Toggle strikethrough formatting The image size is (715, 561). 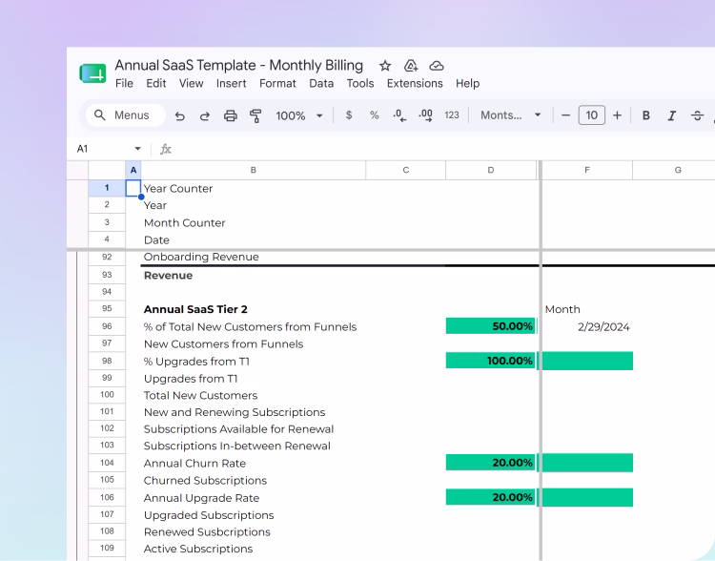point(697,115)
